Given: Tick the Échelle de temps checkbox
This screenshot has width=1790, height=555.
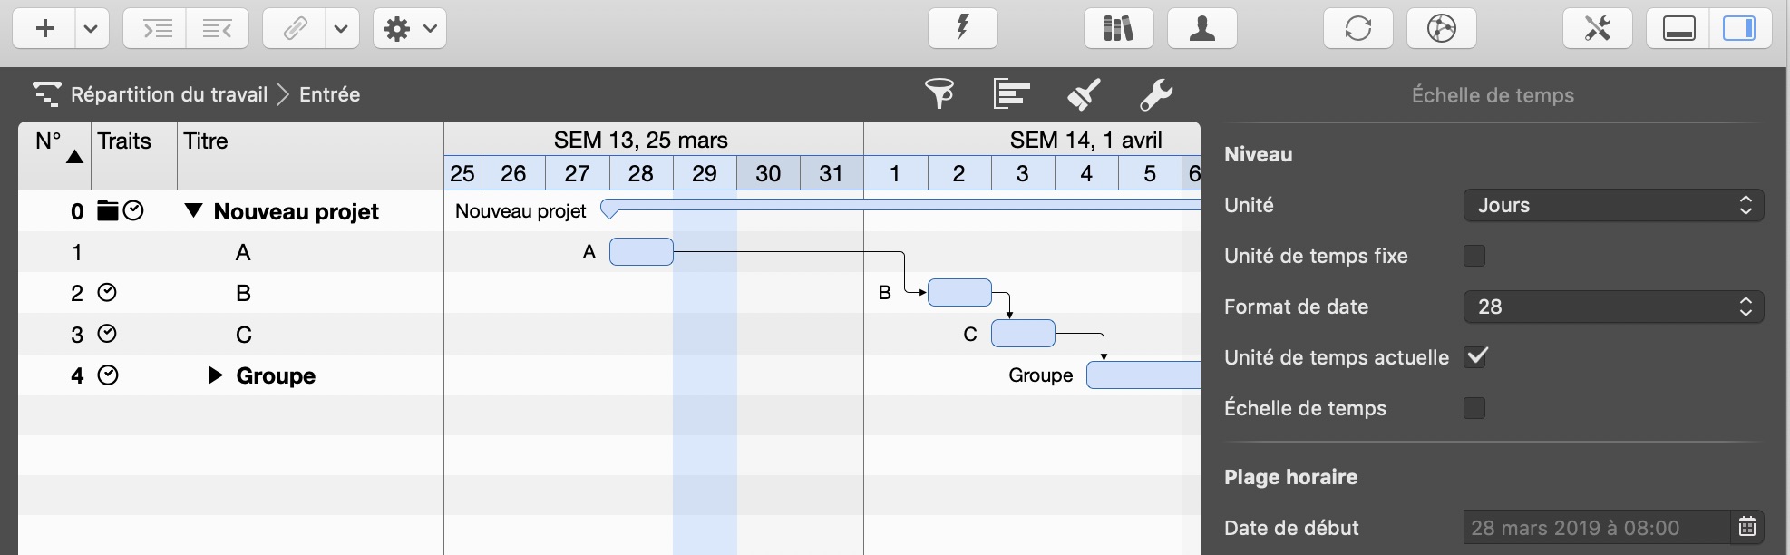Looking at the screenshot, I should [x=1474, y=408].
